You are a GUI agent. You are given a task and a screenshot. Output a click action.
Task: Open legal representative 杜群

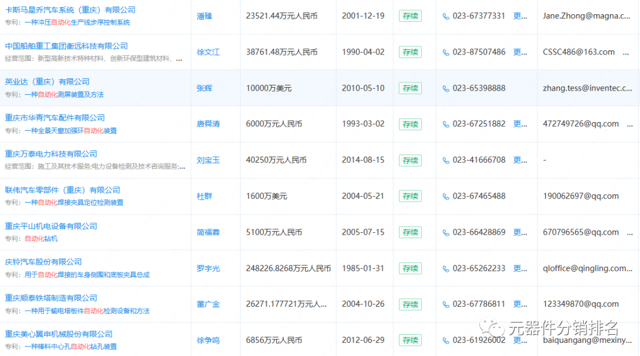pos(204,196)
